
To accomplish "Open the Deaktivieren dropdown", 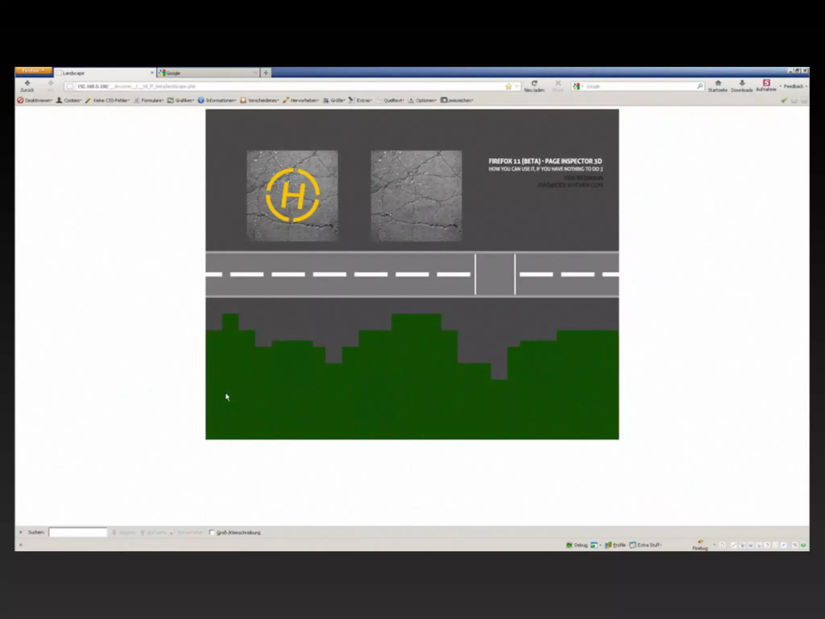I will (35, 100).
